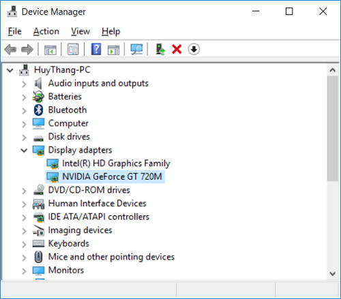Expand the Imaging devices category
Screen dimensions: 341x299
click(24, 232)
